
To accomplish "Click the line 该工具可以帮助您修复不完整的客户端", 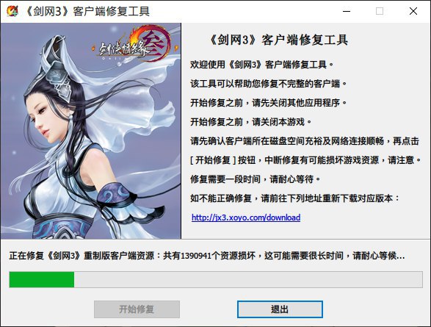I will pos(268,84).
